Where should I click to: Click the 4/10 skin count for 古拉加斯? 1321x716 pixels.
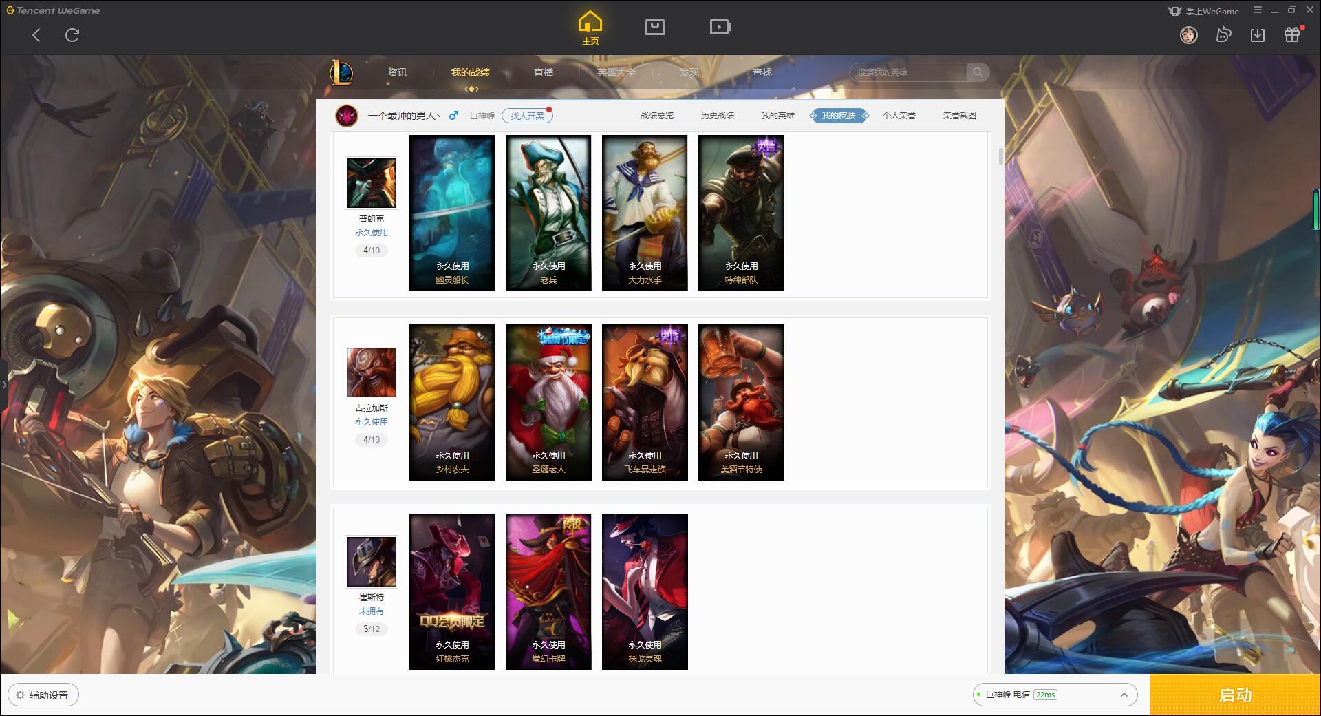click(372, 439)
